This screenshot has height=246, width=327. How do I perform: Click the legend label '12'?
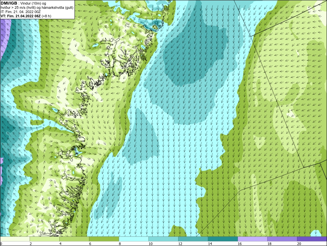tap(180, 244)
